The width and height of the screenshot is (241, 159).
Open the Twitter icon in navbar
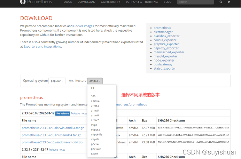point(229,2)
